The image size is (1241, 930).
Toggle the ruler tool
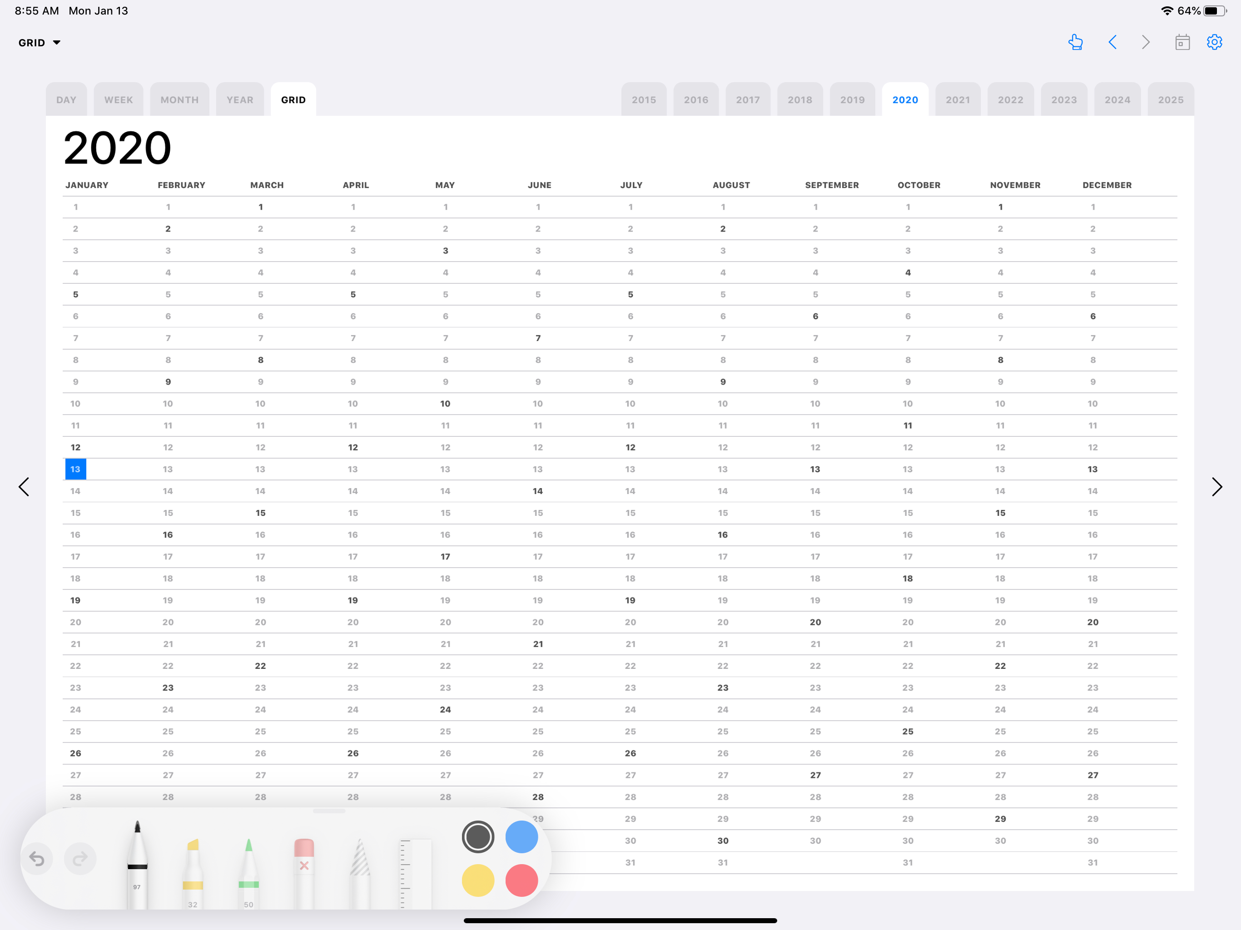[x=415, y=873]
